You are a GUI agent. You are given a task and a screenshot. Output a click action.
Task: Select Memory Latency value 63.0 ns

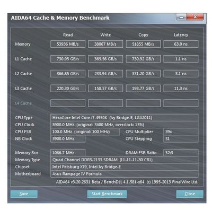pyautogui.click(x=181, y=44)
